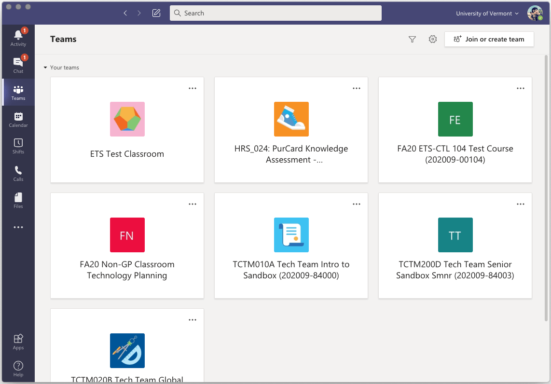The image size is (551, 384).
Task: Open more options for ETS Test Classroom
Action: (193, 88)
